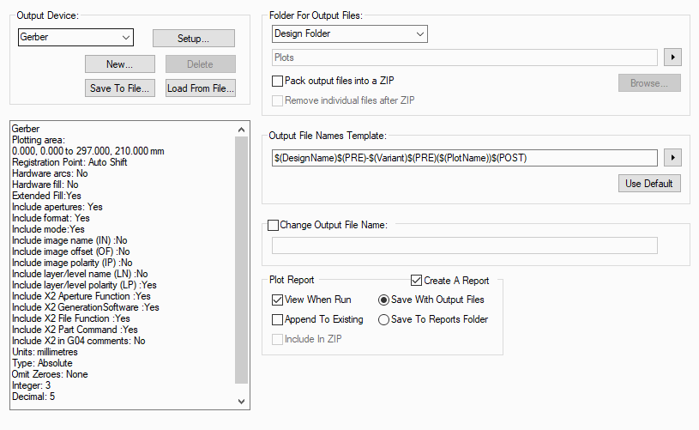Enable Append To Existing option

[x=277, y=320]
